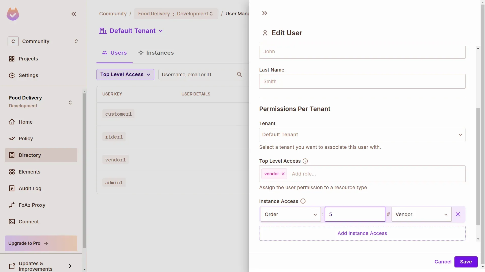Image resolution: width=485 pixels, height=272 pixels.
Task: Click the search magnifier icon
Action: click(x=239, y=75)
